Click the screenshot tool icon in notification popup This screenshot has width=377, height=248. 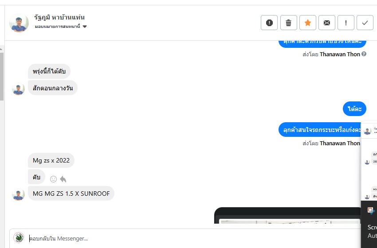coord(371,210)
